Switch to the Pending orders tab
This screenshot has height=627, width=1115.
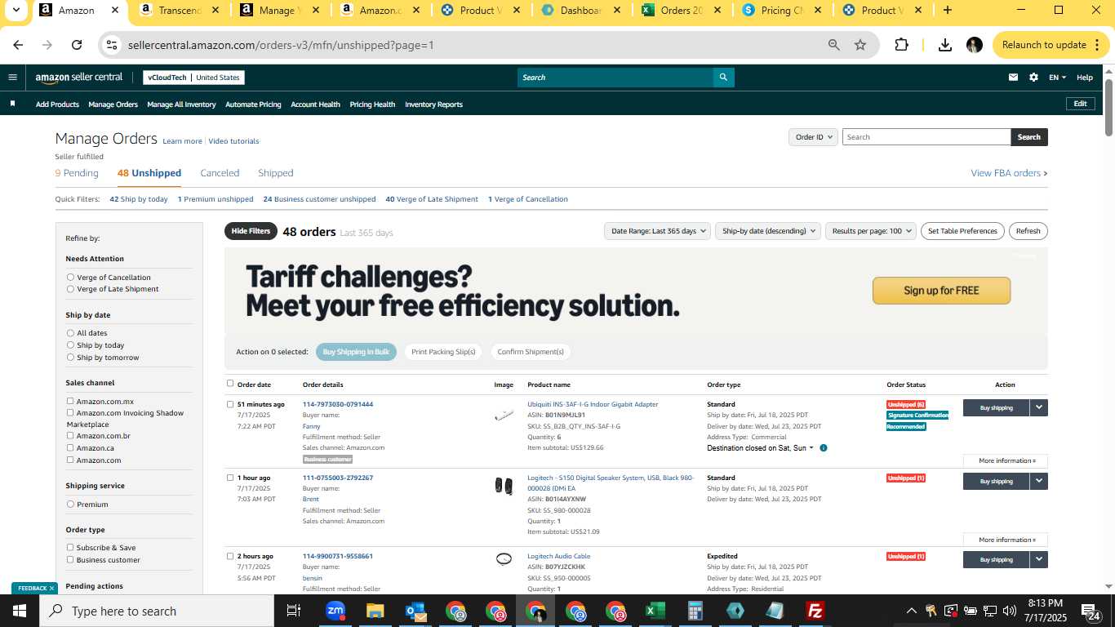pos(77,173)
